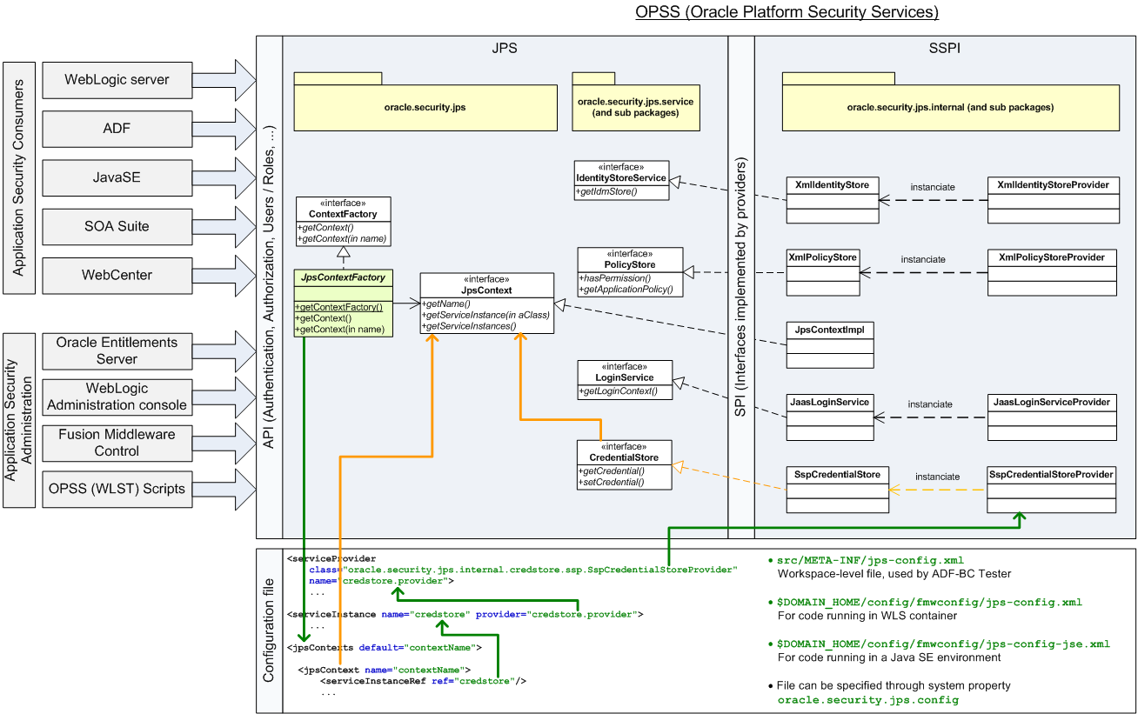Click the Workspace-level file description

tap(896, 574)
